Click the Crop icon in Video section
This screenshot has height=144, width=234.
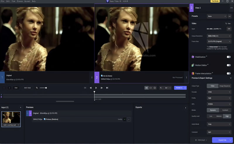tap(227, 23)
